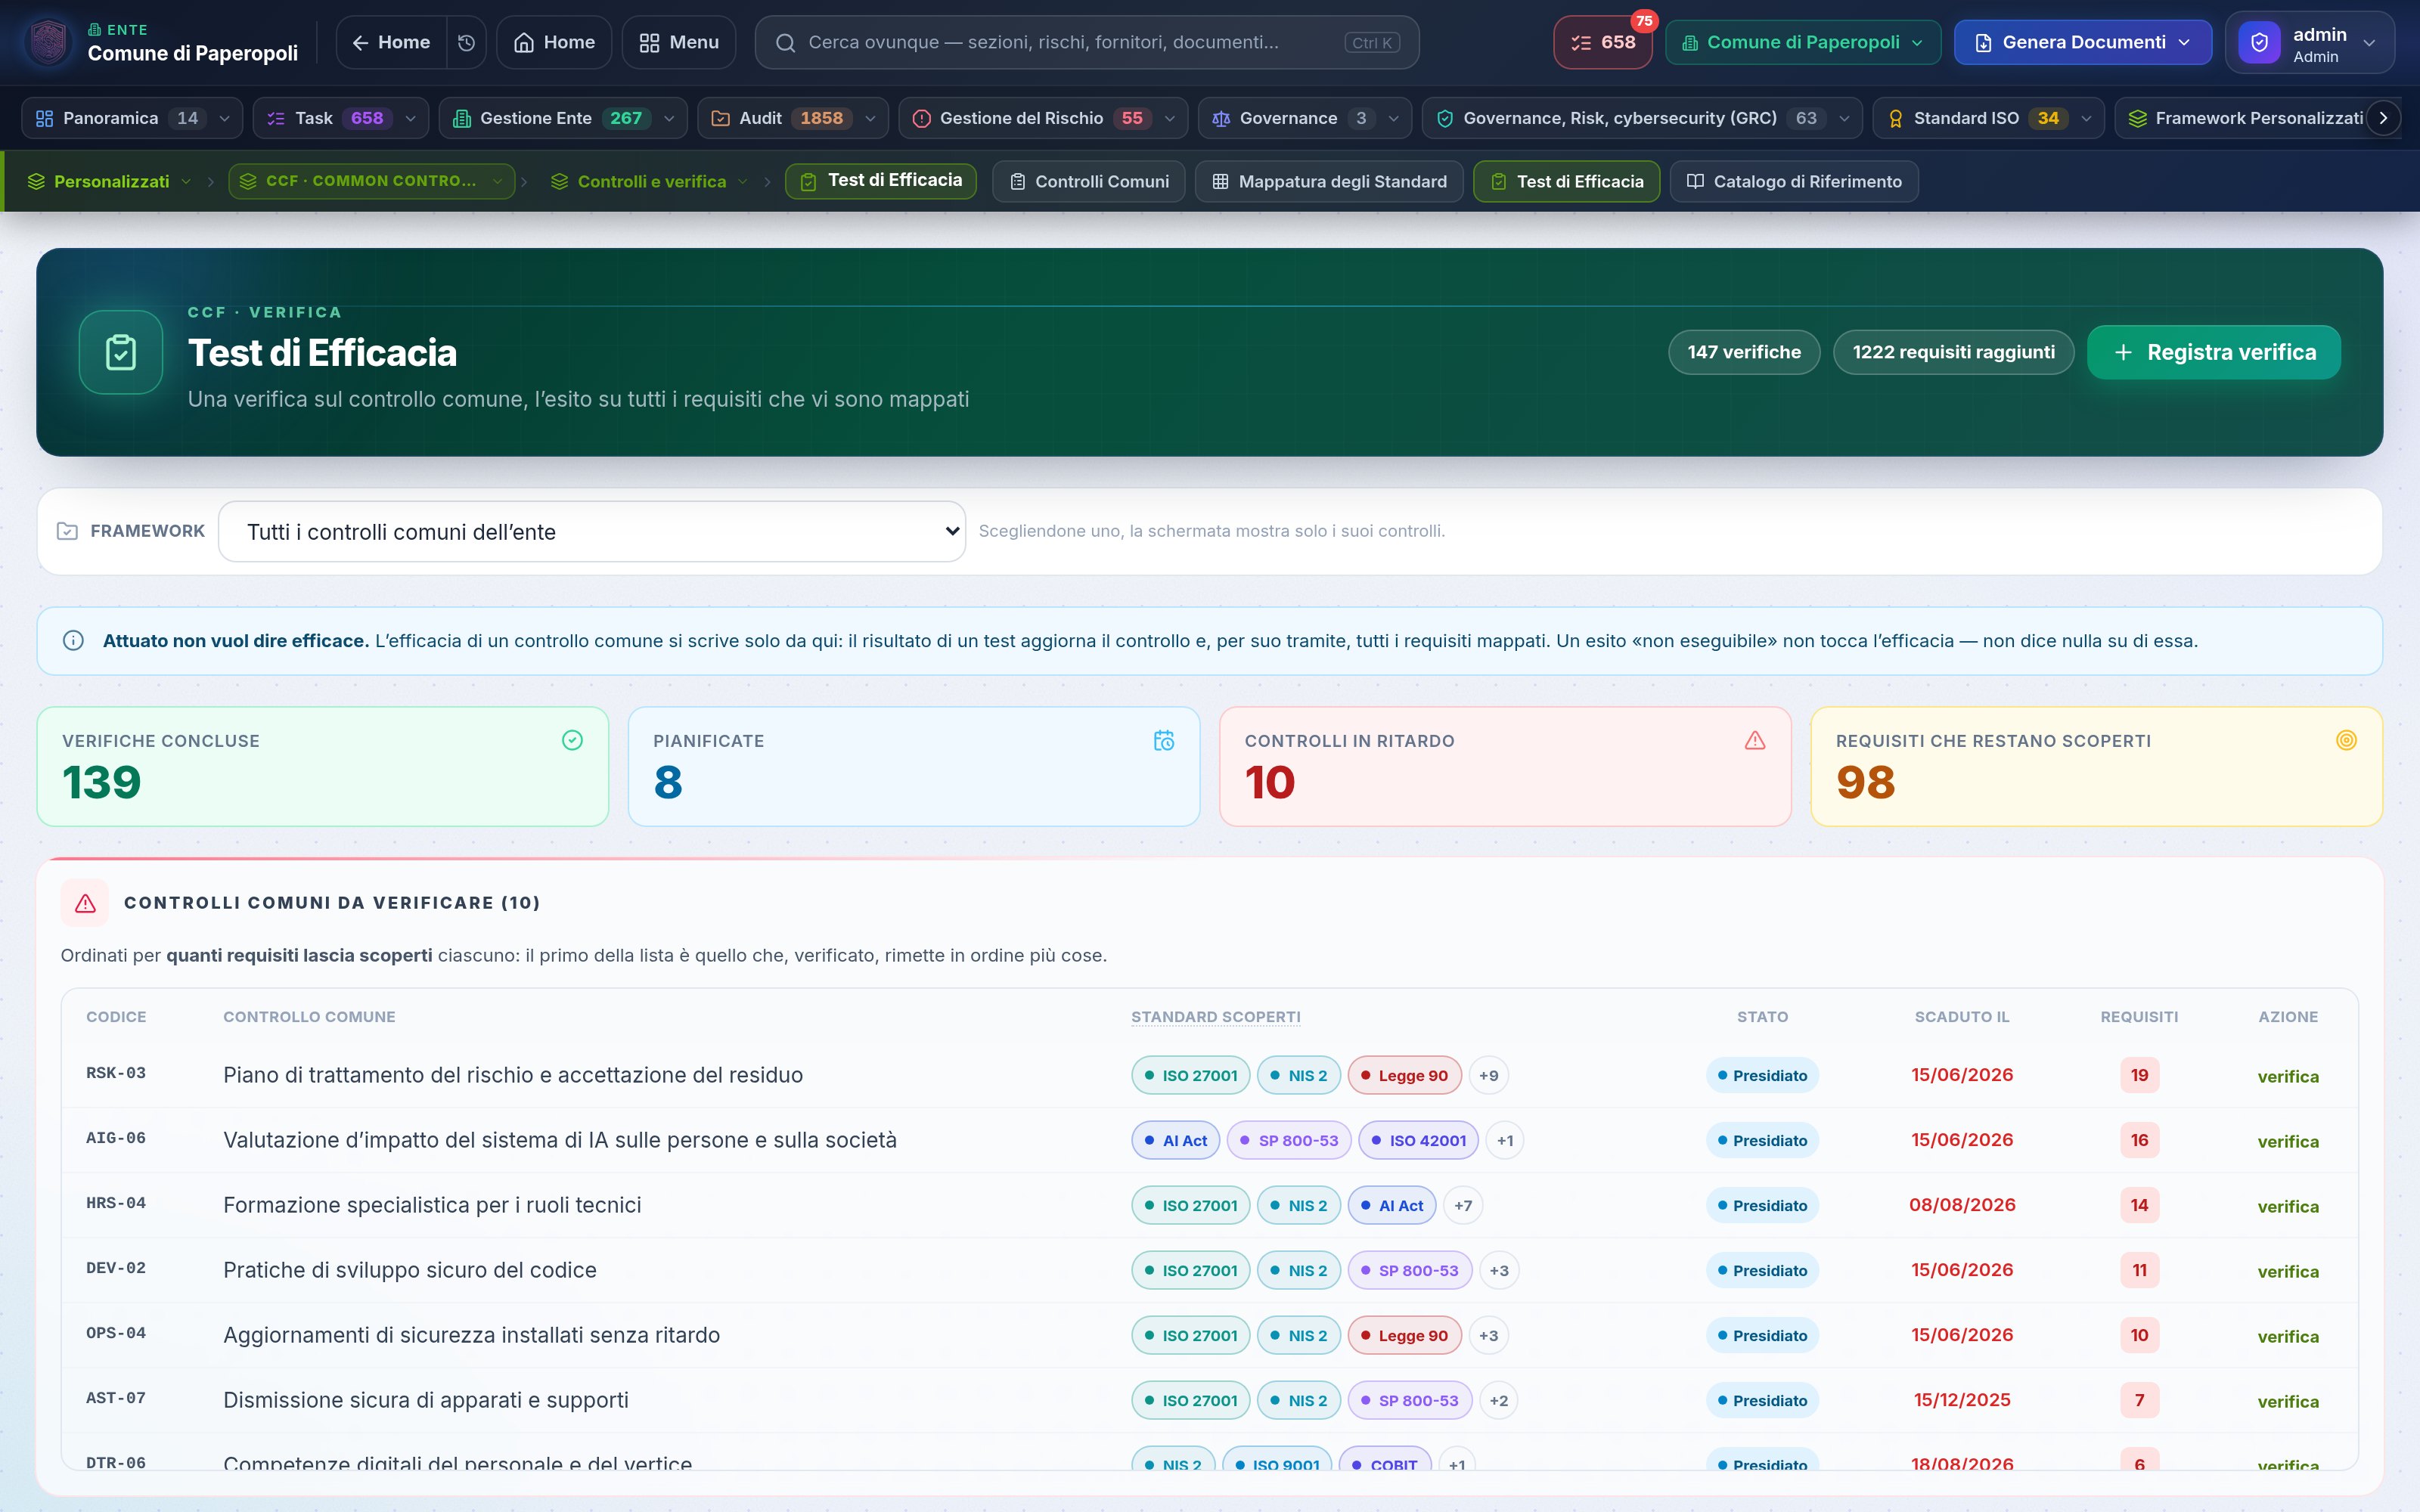Expand the Gestione Ente menu
The height and width of the screenshot is (1512, 2420).
(x=563, y=118)
